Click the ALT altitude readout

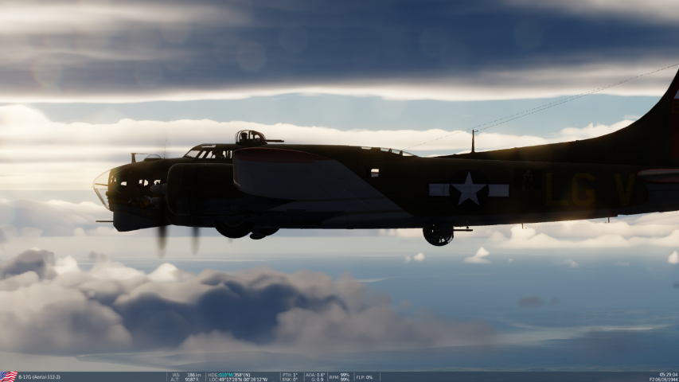[x=185, y=380]
